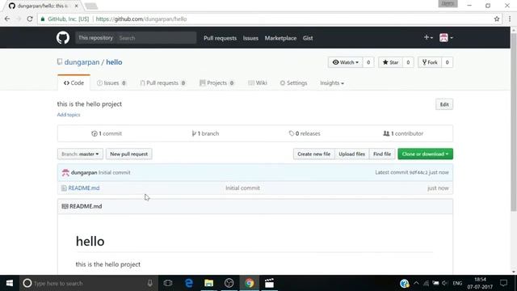Open the dungarpan commit author name
This screenshot has height=291, width=517.
coord(84,172)
